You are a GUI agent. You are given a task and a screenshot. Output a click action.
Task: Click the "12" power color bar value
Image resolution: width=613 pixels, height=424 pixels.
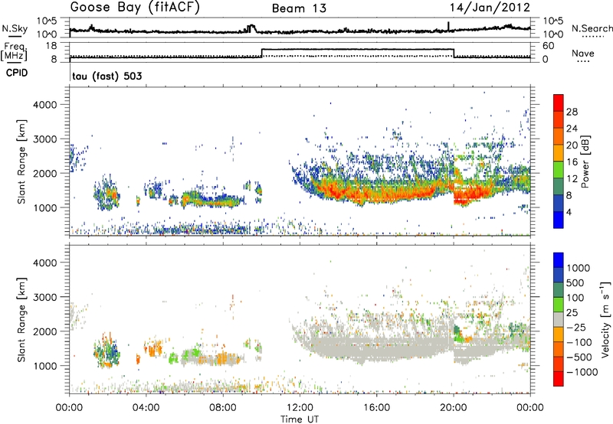tap(572, 179)
